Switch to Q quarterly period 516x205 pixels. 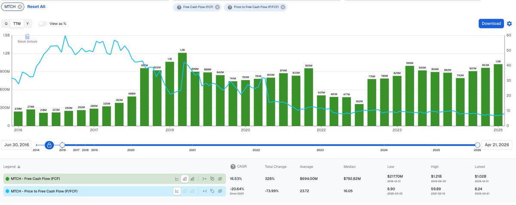[x=6, y=24]
